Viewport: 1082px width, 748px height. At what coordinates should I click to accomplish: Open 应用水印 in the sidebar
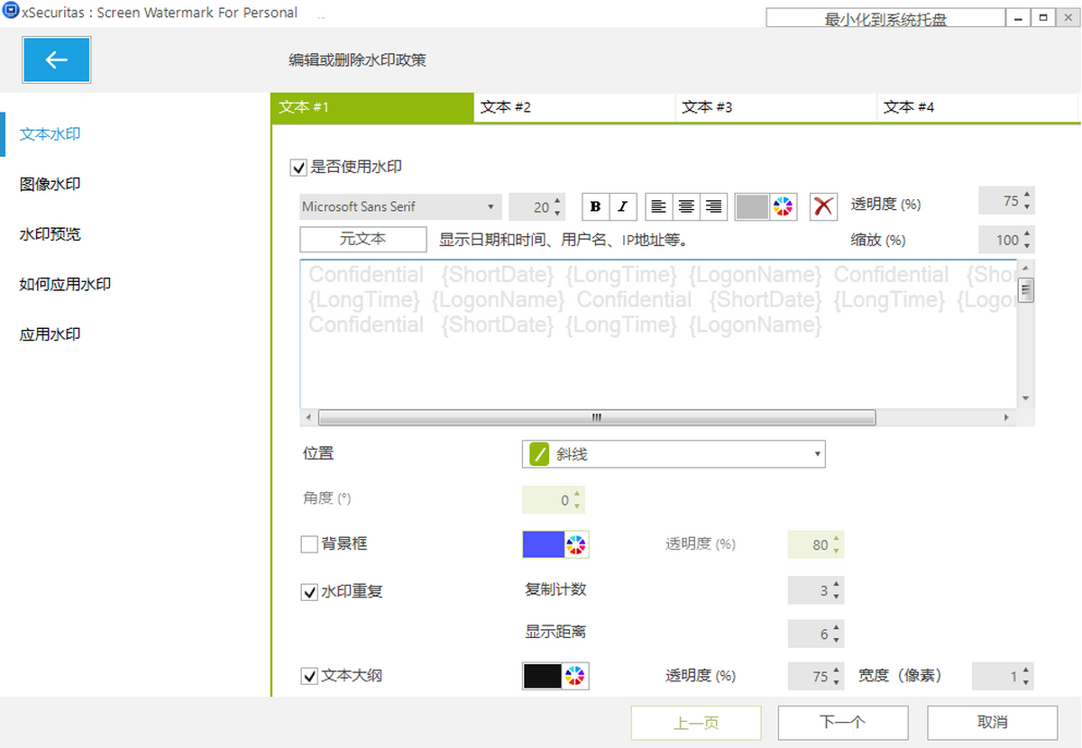(50, 334)
